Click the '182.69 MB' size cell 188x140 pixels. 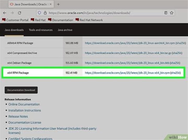click(72, 53)
